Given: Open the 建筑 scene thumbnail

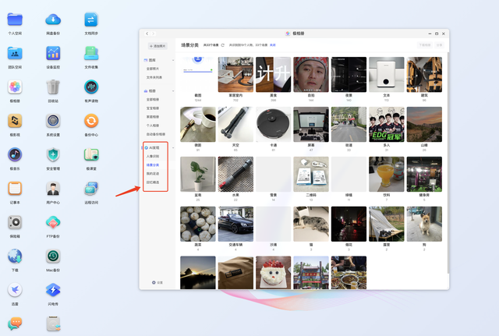Looking at the screenshot, I should pos(424,75).
